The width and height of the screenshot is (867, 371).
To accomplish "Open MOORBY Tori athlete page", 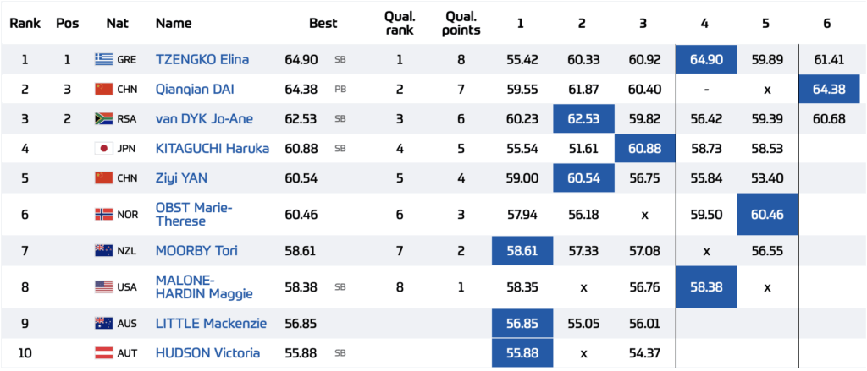I will (196, 251).
